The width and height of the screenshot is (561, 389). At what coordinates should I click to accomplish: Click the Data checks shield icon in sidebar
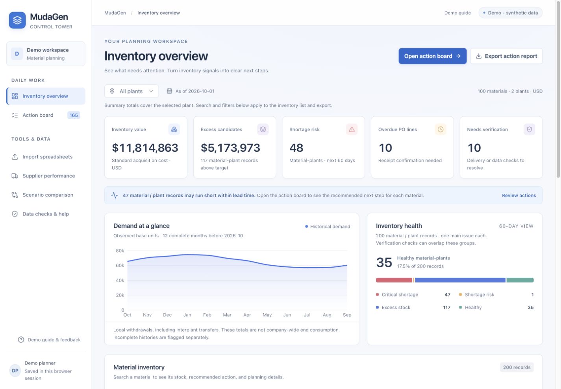click(15, 214)
